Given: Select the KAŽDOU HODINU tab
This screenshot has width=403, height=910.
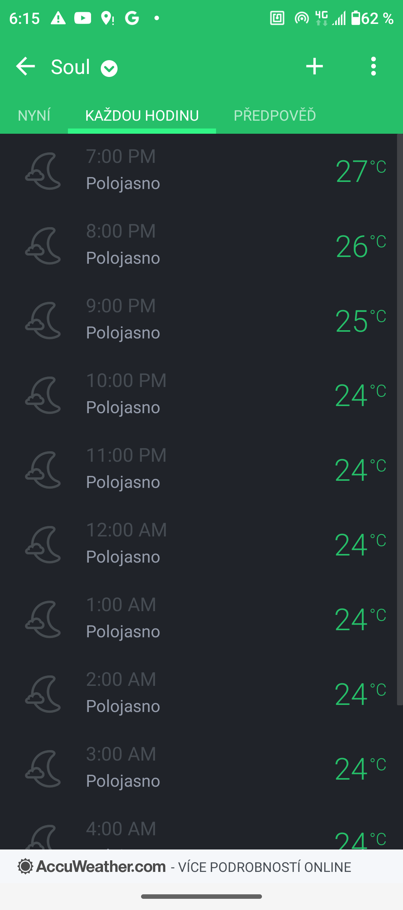Looking at the screenshot, I should coord(142,115).
